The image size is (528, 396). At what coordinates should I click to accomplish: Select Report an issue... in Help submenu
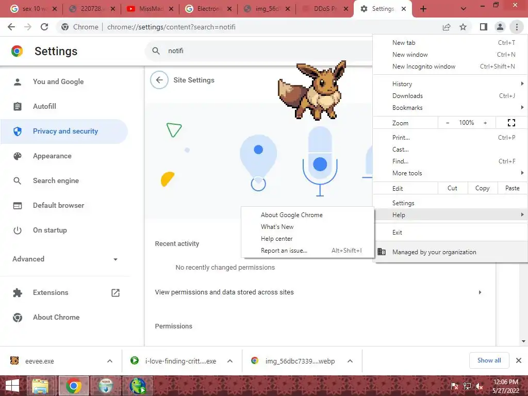pos(308,251)
